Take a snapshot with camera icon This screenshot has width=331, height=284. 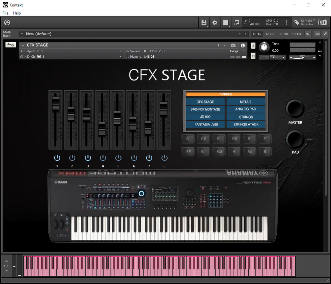(233, 45)
